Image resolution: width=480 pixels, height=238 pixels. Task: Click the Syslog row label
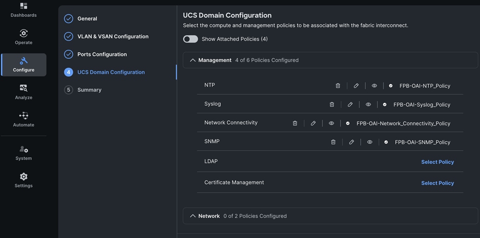[212, 104]
